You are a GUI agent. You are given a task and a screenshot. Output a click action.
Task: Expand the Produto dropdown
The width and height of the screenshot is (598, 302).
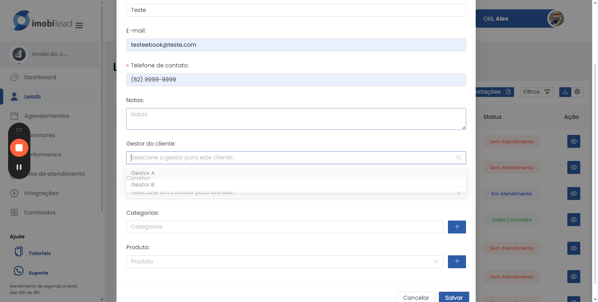tap(436, 262)
